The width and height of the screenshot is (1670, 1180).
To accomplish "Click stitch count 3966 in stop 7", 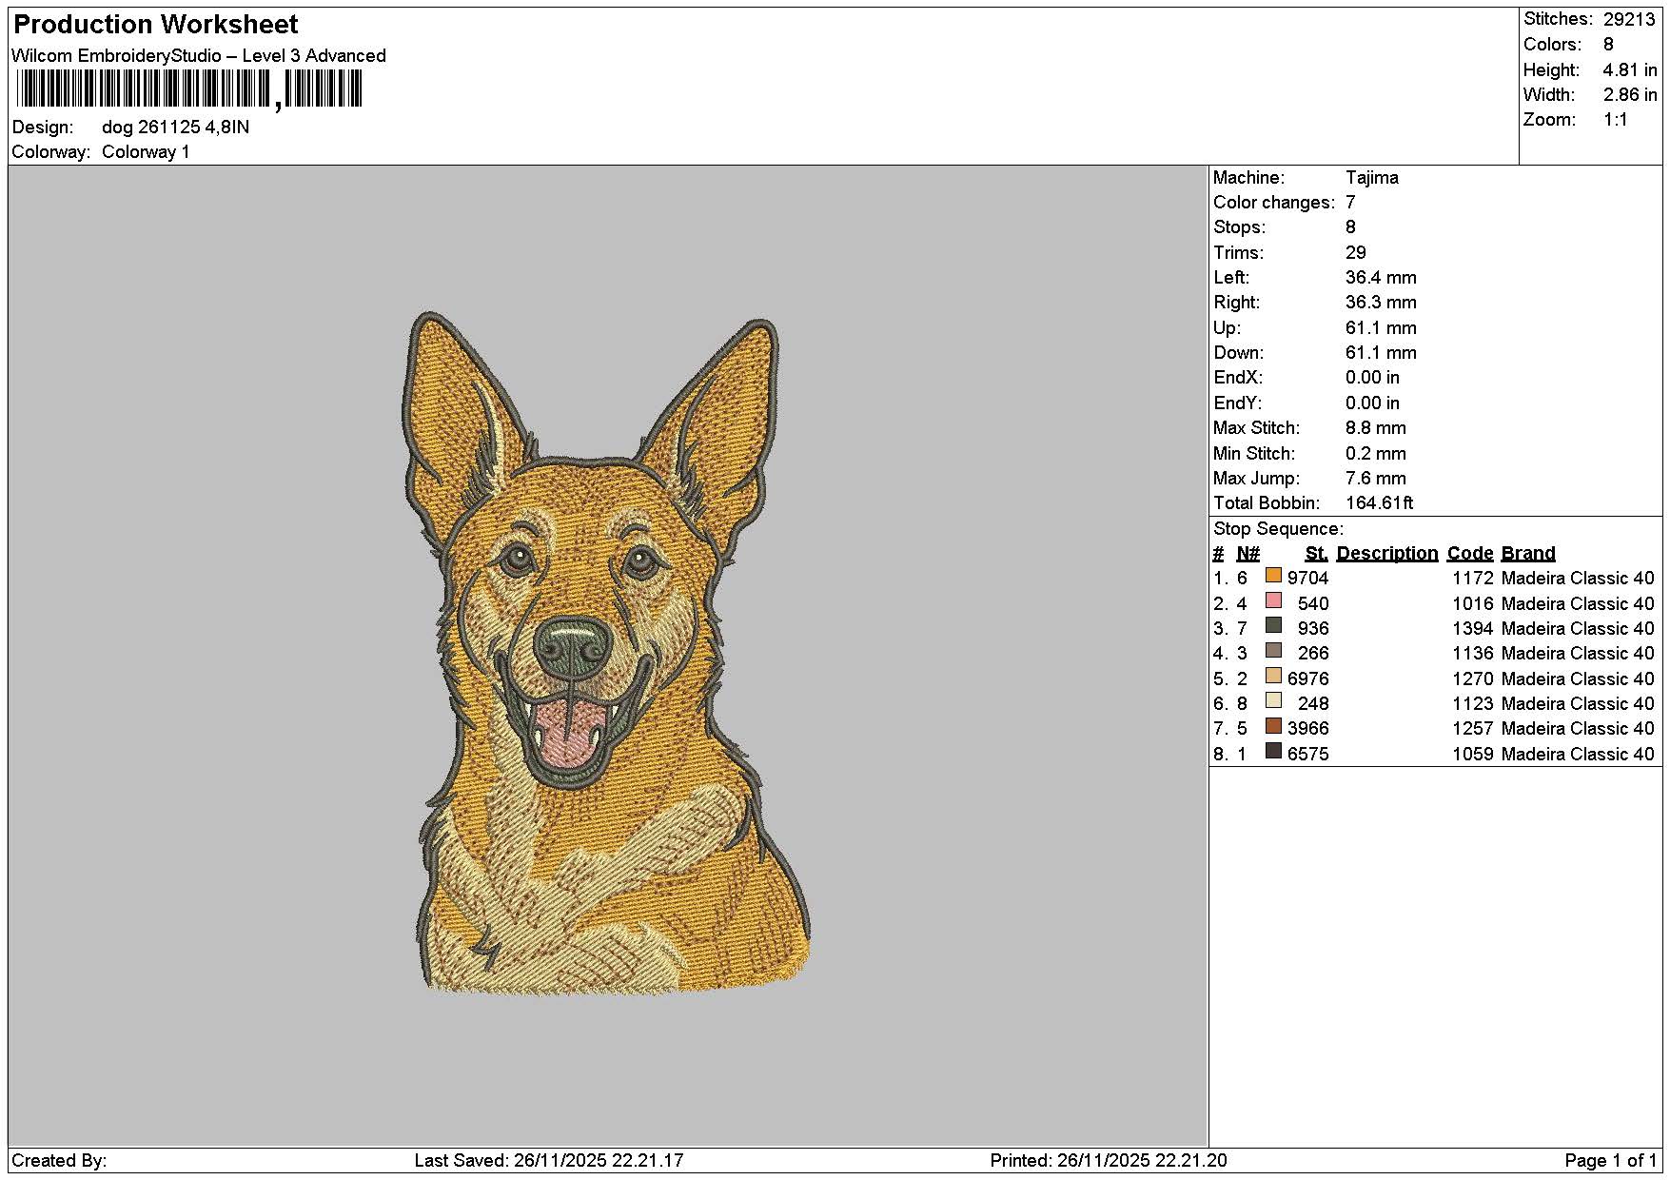I will pyautogui.click(x=1307, y=728).
